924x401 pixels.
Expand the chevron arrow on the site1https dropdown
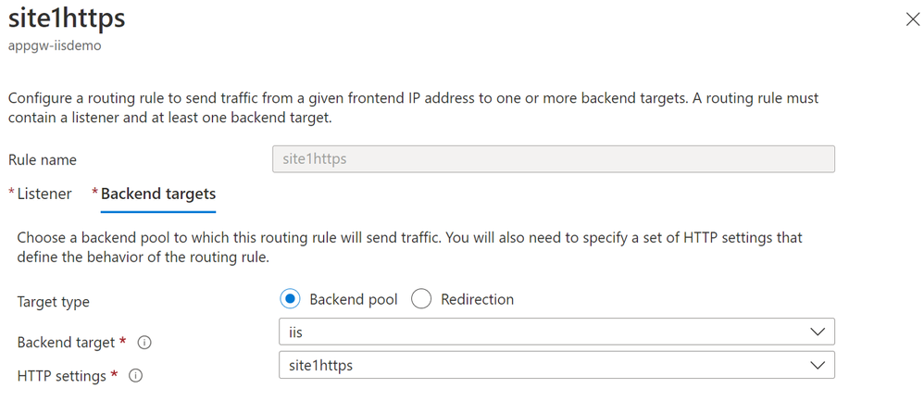[x=818, y=365]
